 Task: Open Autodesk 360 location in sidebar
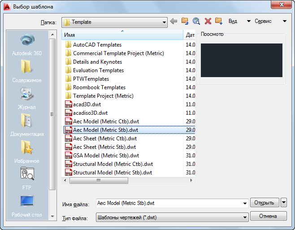click(27, 45)
